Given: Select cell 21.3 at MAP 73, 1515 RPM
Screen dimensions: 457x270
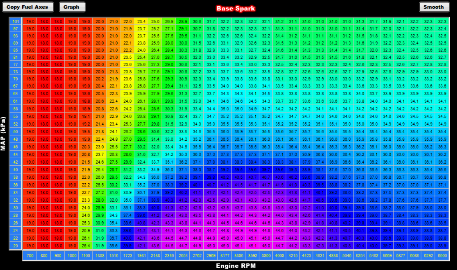Looking at the screenshot, I should (x=113, y=72).
